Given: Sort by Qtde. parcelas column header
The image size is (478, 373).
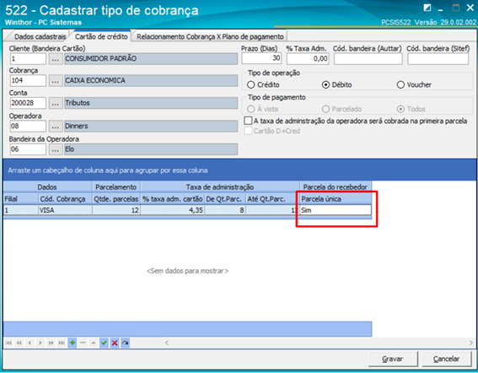Looking at the screenshot, I should pyautogui.click(x=116, y=199).
